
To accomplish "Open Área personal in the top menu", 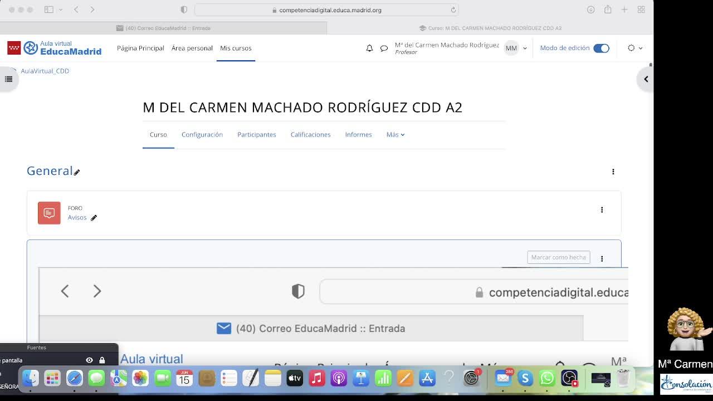I will point(192,48).
